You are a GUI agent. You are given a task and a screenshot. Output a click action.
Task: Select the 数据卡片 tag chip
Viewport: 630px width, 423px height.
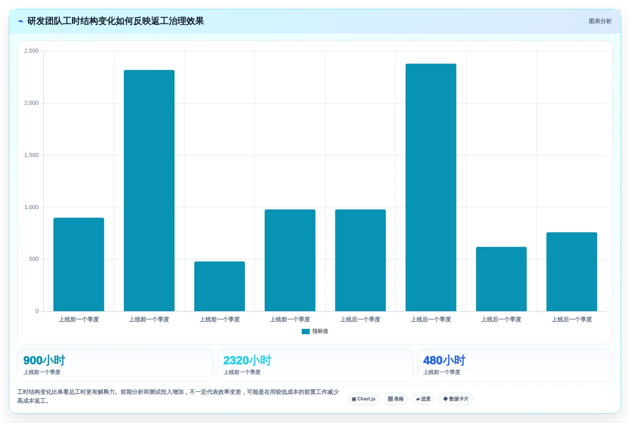pos(456,399)
